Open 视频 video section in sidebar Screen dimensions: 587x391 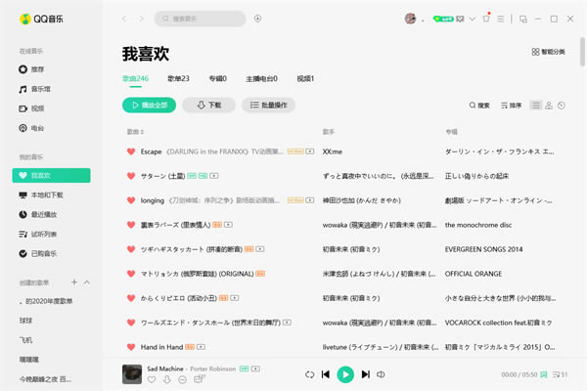click(x=31, y=109)
